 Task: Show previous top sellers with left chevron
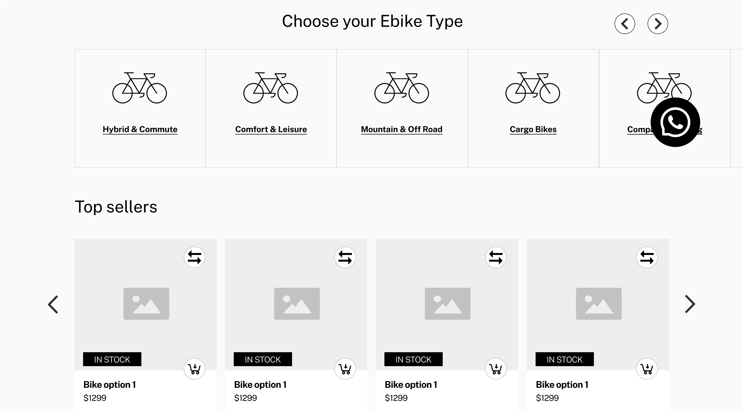pos(53,304)
